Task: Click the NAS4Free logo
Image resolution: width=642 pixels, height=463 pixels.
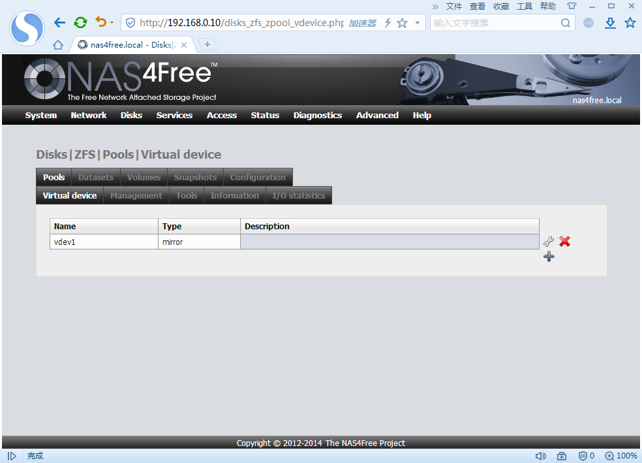Action: (x=119, y=79)
